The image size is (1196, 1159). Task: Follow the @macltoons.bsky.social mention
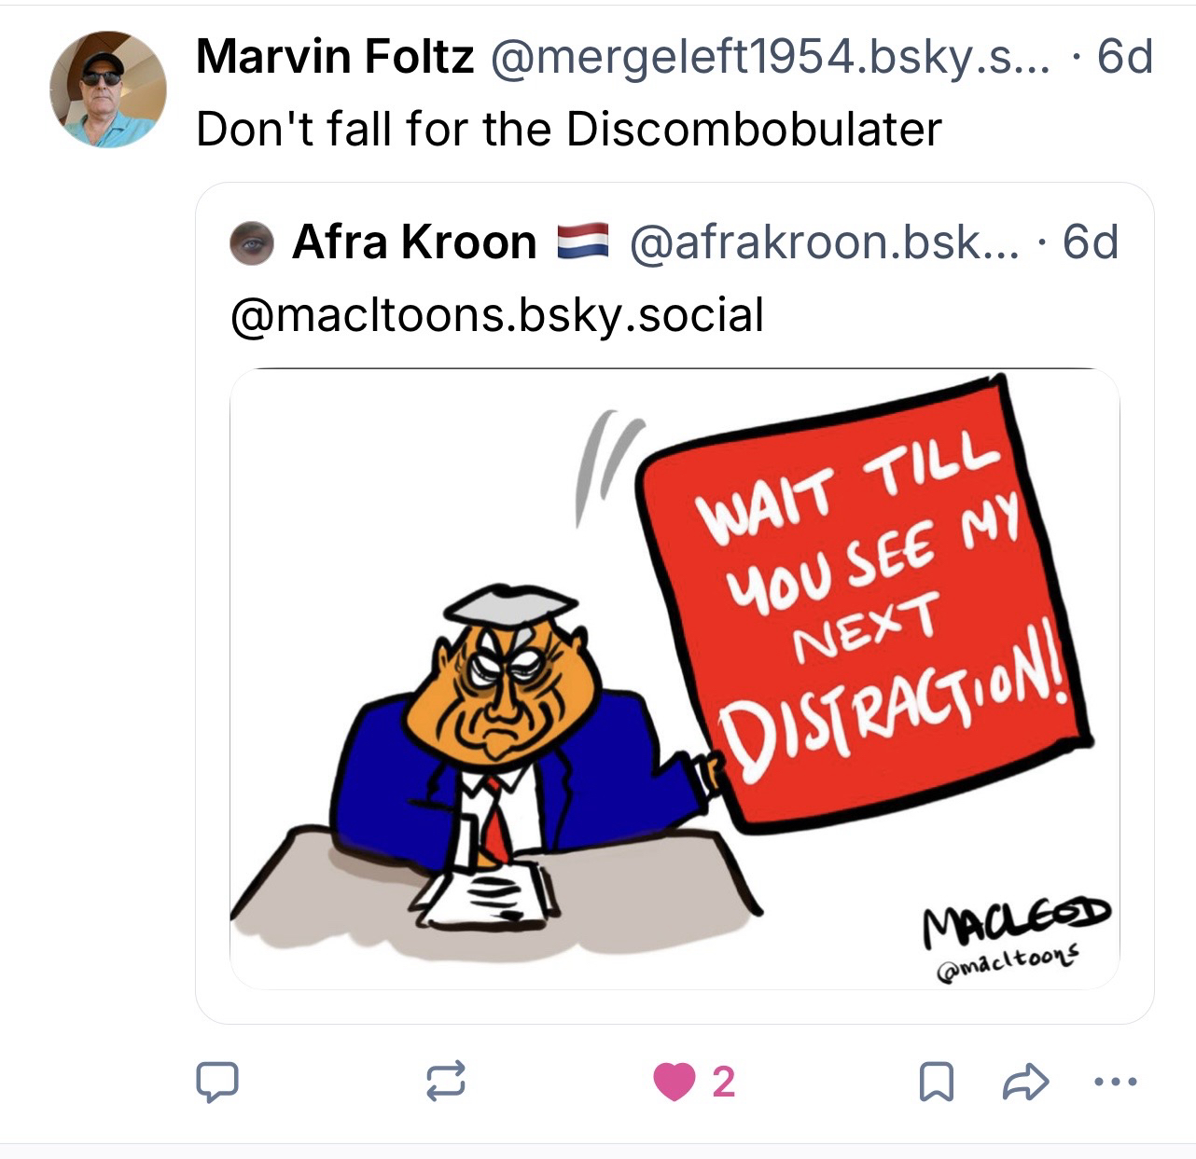[x=497, y=314]
